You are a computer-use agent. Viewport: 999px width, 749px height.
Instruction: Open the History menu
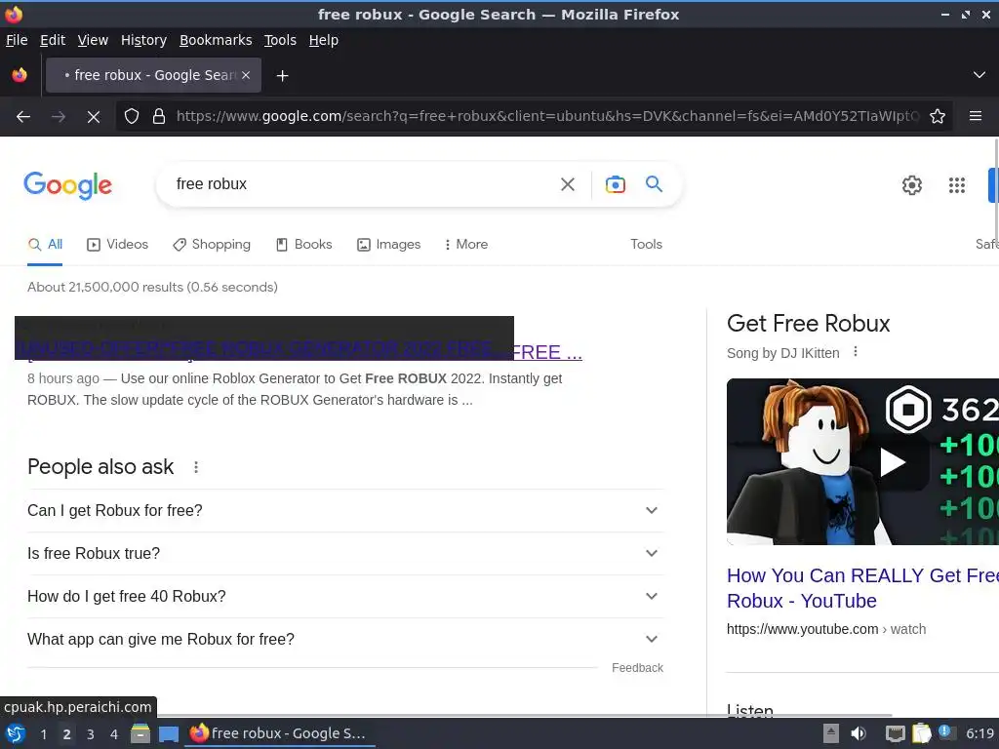click(143, 40)
